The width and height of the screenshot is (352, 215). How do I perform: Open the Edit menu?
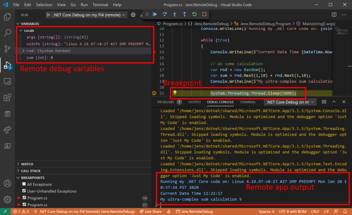pos(27,5)
